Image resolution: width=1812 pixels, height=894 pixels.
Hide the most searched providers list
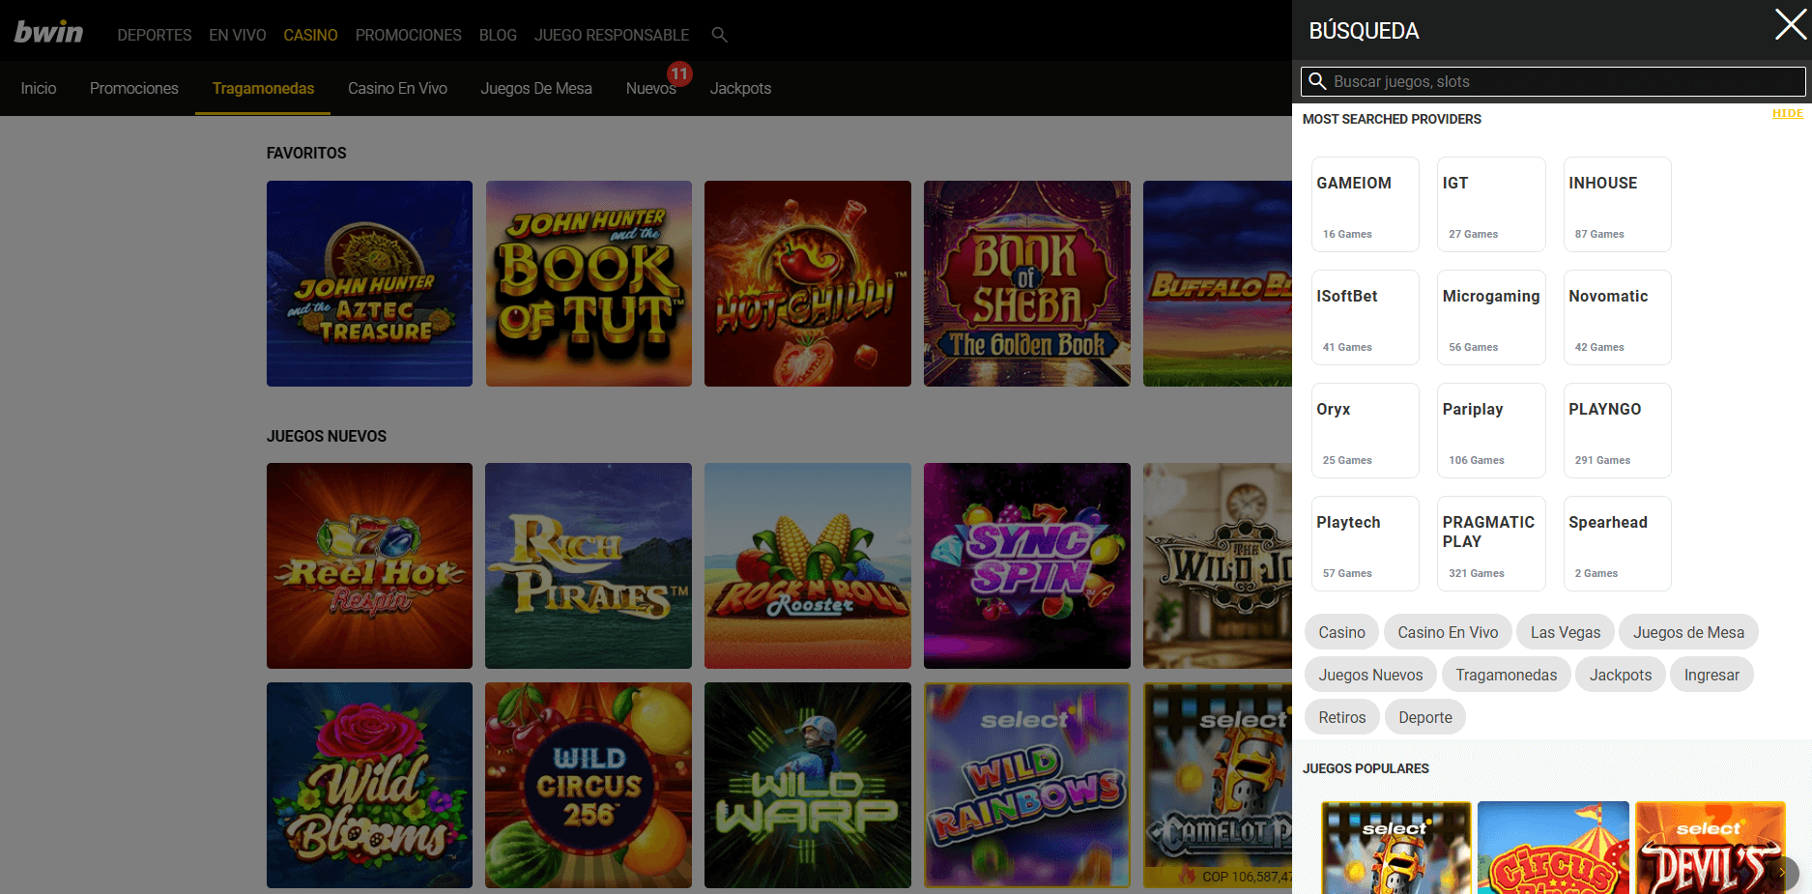(x=1787, y=114)
